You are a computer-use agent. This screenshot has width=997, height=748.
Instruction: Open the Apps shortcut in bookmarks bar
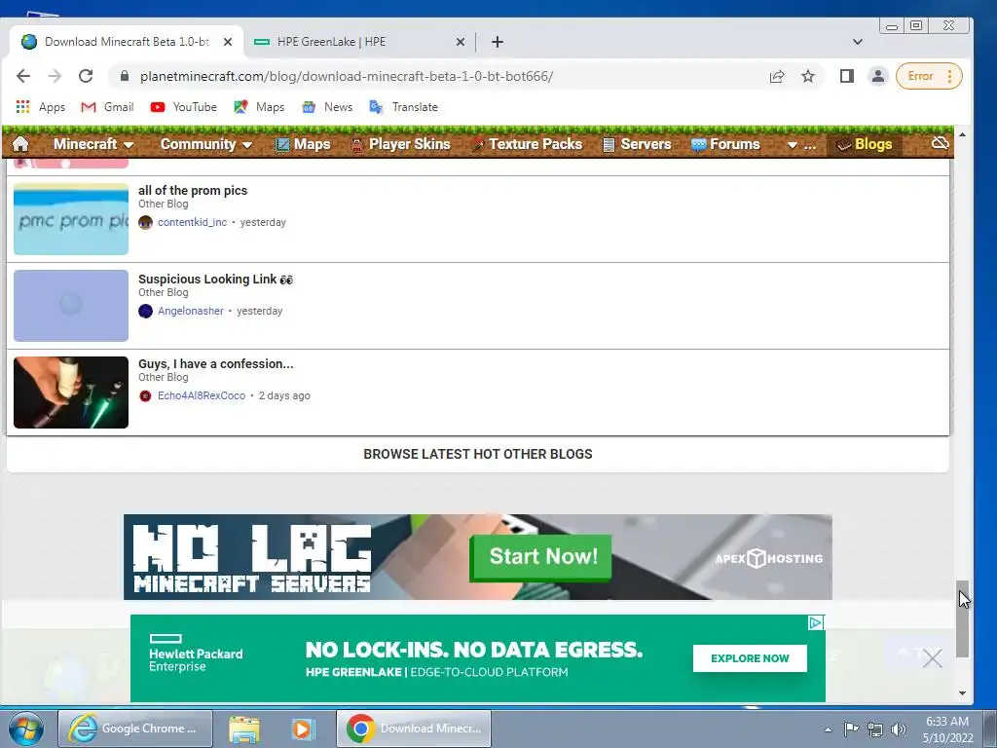point(41,107)
